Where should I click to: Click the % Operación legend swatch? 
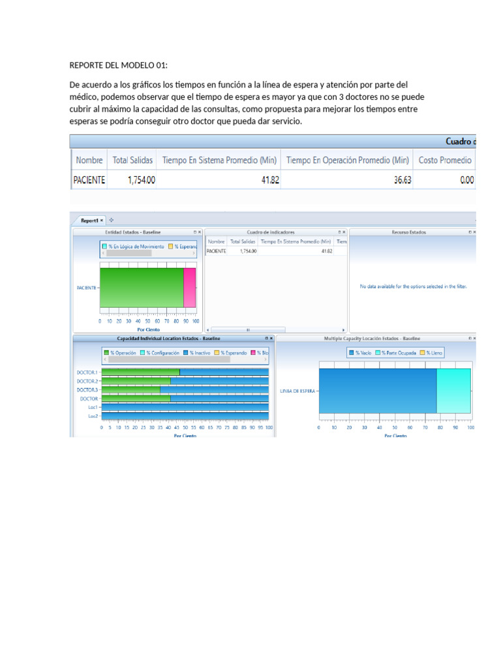click(106, 353)
